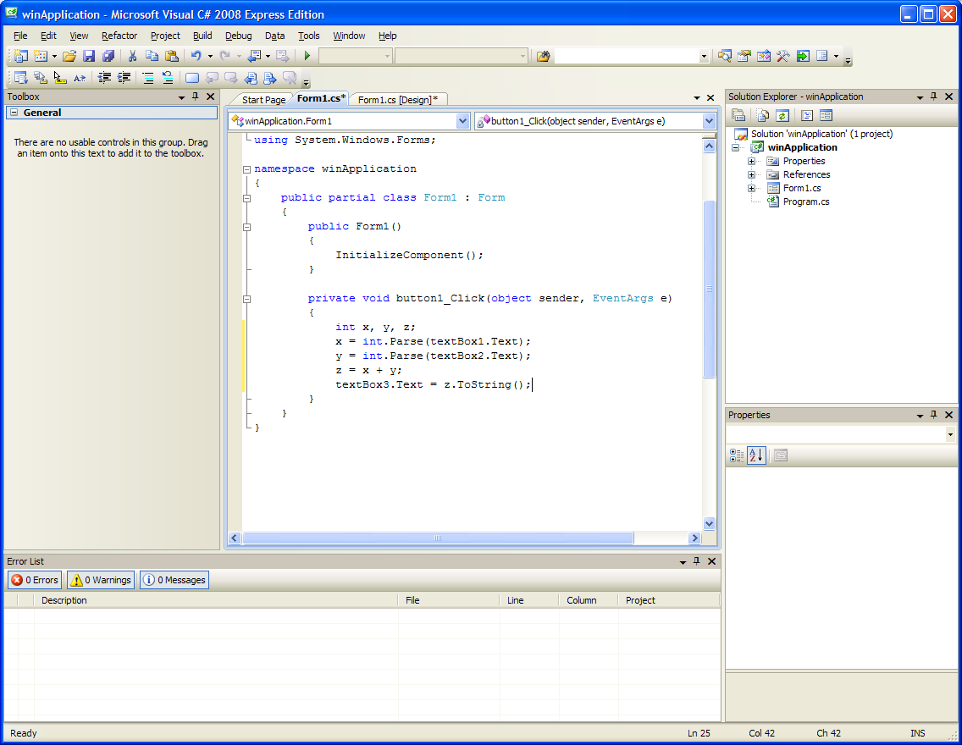Switch to the Start Page tab
The image size is (962, 745).
pyautogui.click(x=263, y=99)
